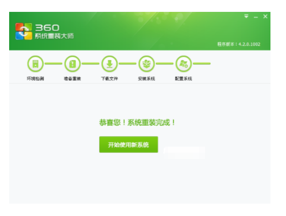This screenshot has width=286, height=216.
Task: Click the 准备重装 step icon
Action: point(72,63)
